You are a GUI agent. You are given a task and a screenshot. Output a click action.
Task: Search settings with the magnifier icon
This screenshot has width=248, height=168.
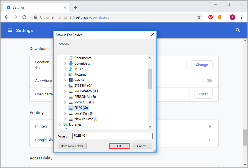pos(238,30)
